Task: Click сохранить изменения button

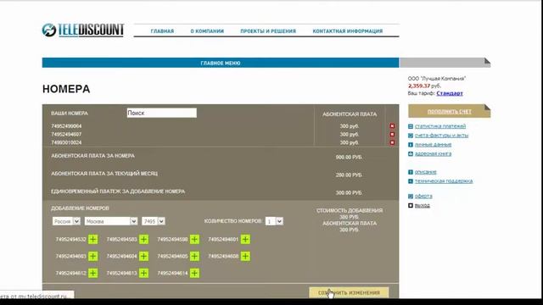Action: click(x=349, y=292)
